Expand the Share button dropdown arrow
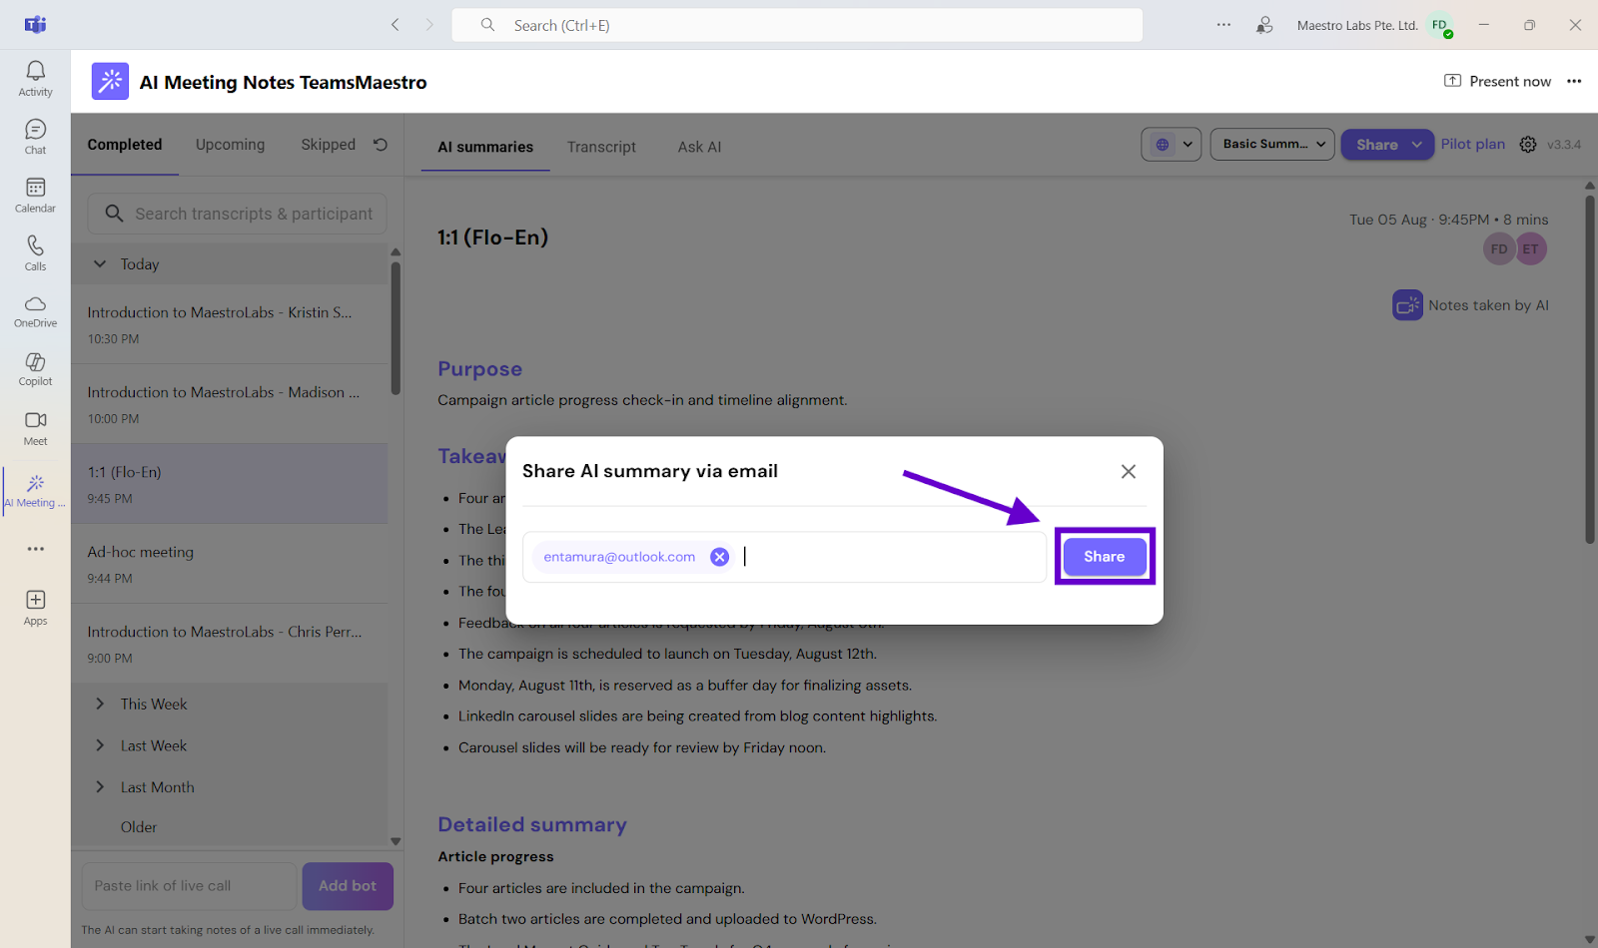The height and width of the screenshot is (948, 1598). 1417,145
